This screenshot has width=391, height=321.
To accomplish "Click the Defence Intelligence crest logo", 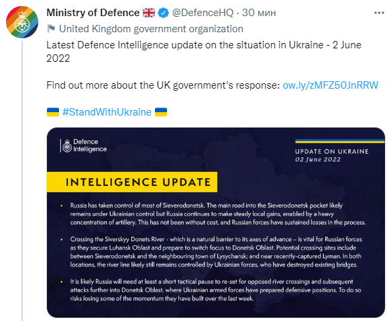I will 67,146.
